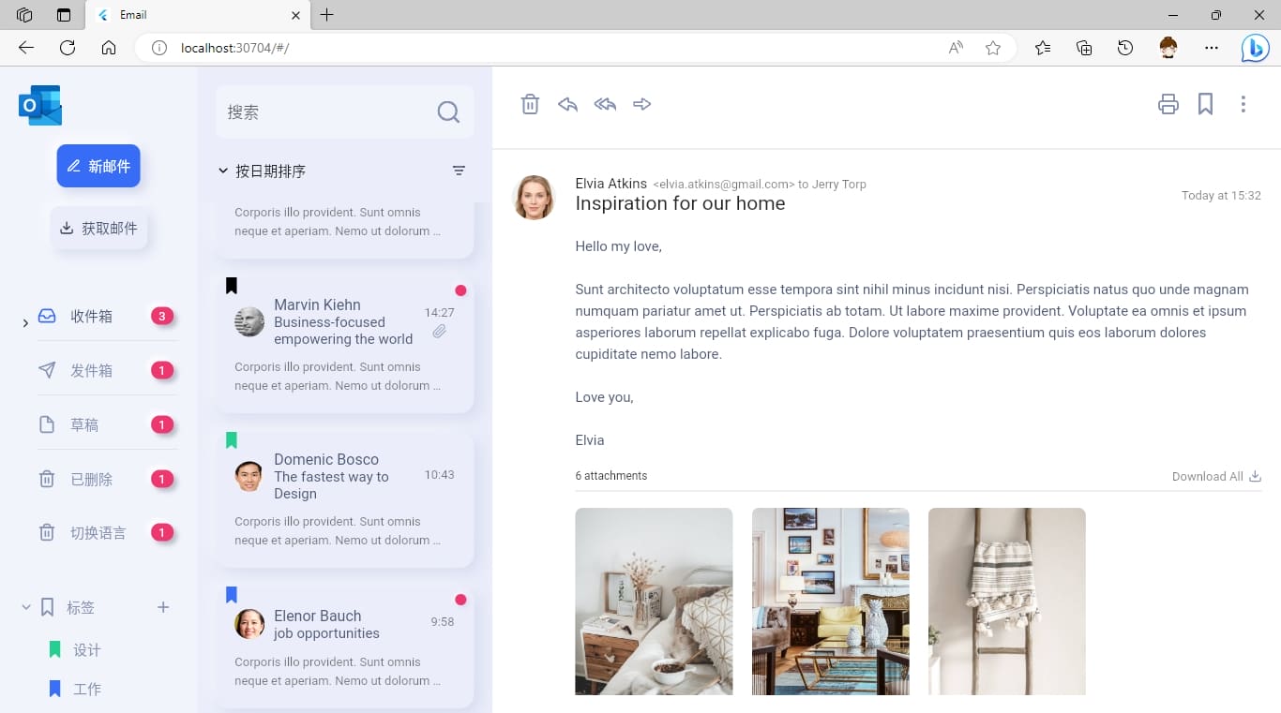Click the 搜索 search field
1281x713 pixels.
pos(345,112)
